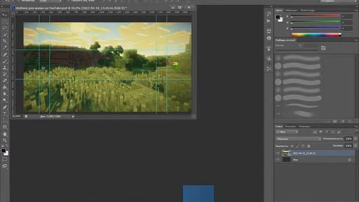The width and height of the screenshot is (359, 202).
Task: Reset default foreground and background colors
Action: coord(2,146)
